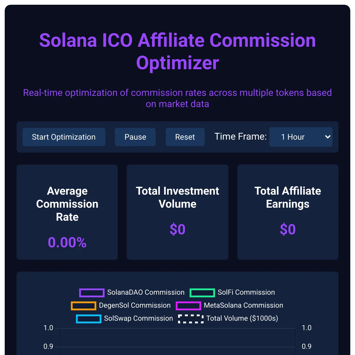
Task: Open the Time Frame dropdown
Action: point(301,137)
